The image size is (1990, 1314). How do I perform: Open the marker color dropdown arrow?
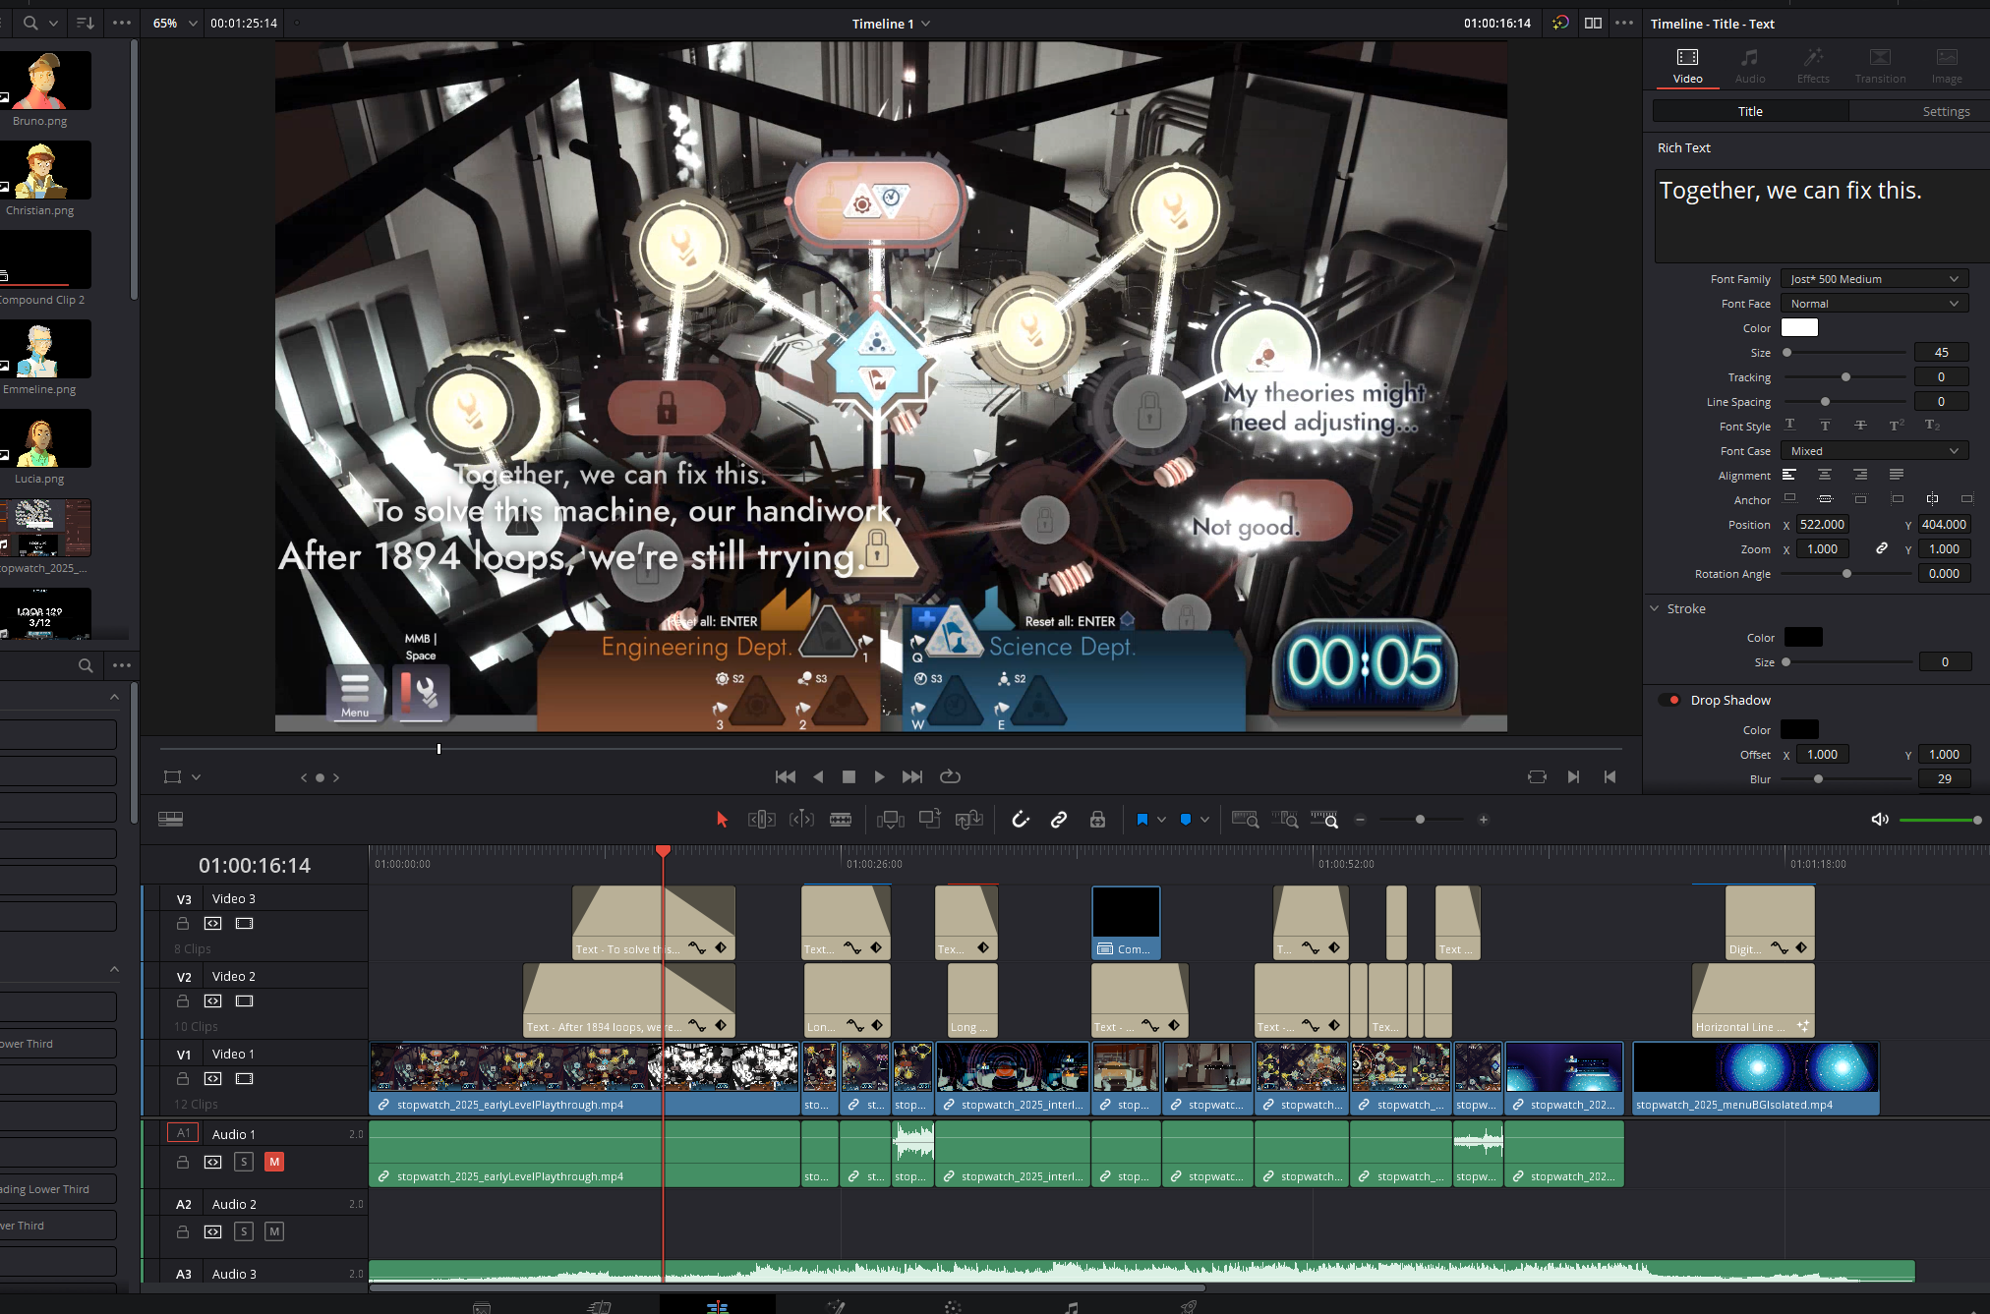[x=1204, y=820]
